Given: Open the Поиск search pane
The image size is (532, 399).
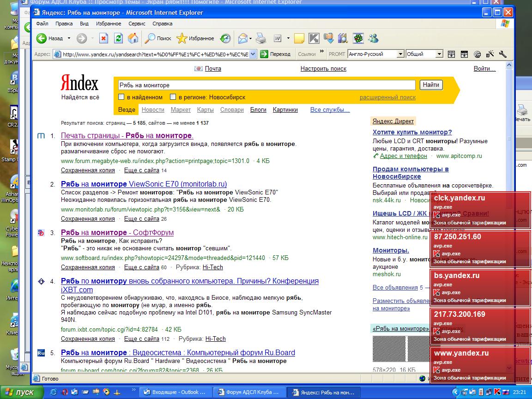Looking at the screenshot, I should click(x=158, y=38).
